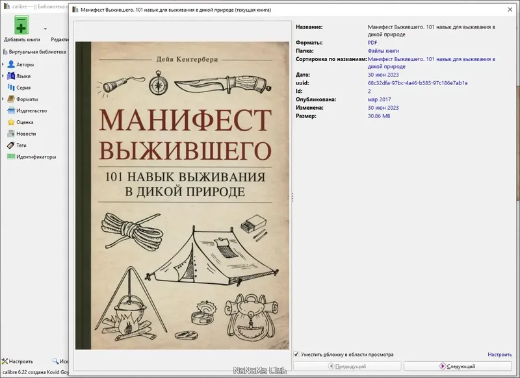Click the Следующий button
Screen dimensions: 520x378
(458, 366)
